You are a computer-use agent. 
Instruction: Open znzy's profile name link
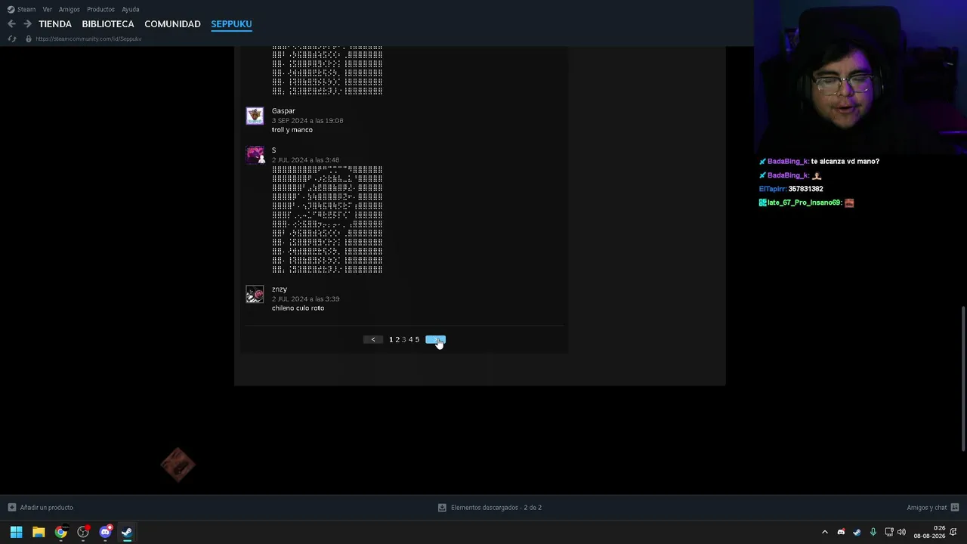[x=280, y=289]
